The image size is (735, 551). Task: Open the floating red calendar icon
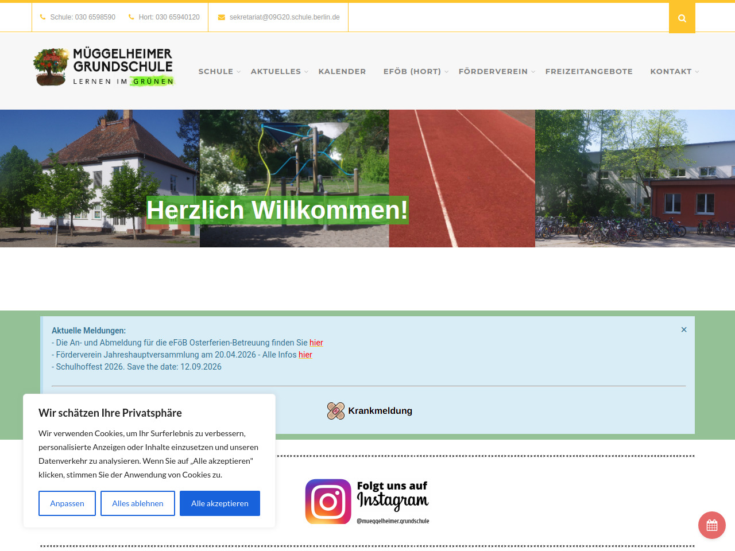711,525
